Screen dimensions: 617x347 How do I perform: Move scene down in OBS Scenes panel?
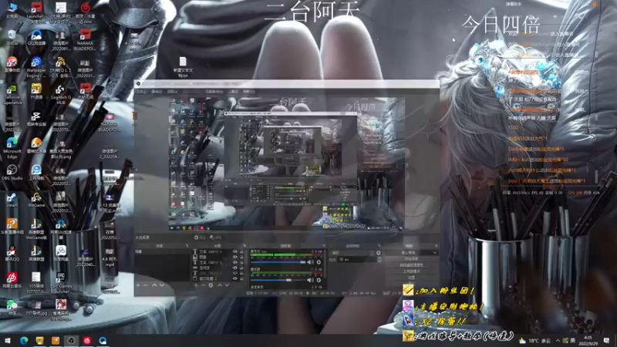point(162,285)
